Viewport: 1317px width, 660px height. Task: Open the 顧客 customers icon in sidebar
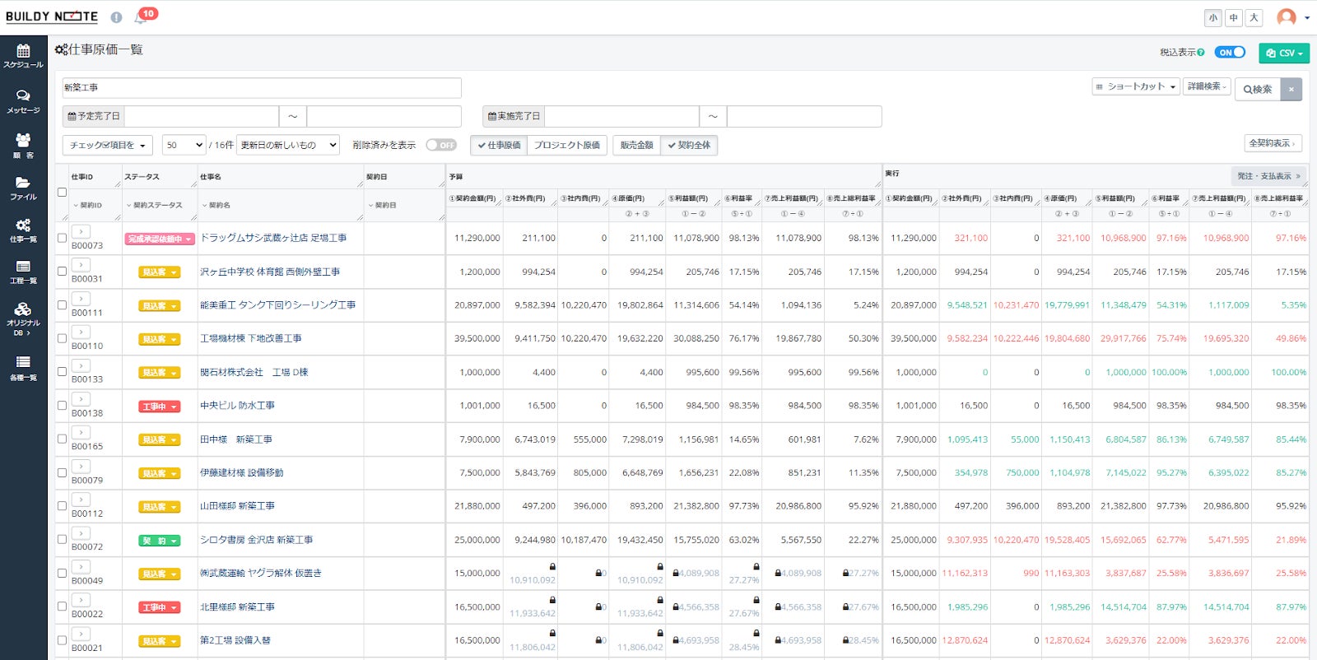coord(23,145)
